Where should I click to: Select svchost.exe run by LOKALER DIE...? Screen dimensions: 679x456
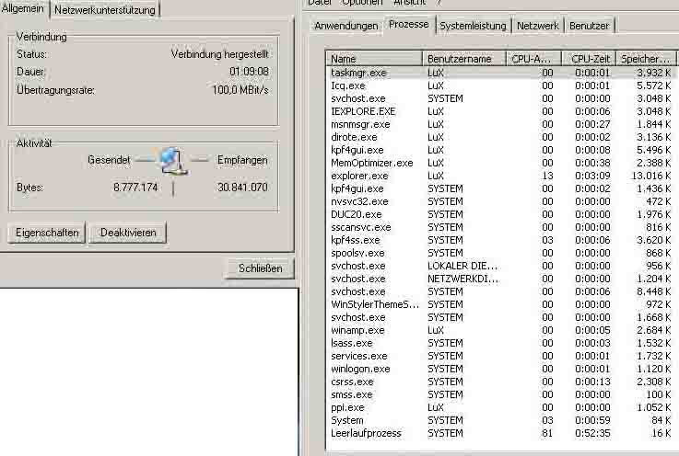pyautogui.click(x=500, y=266)
